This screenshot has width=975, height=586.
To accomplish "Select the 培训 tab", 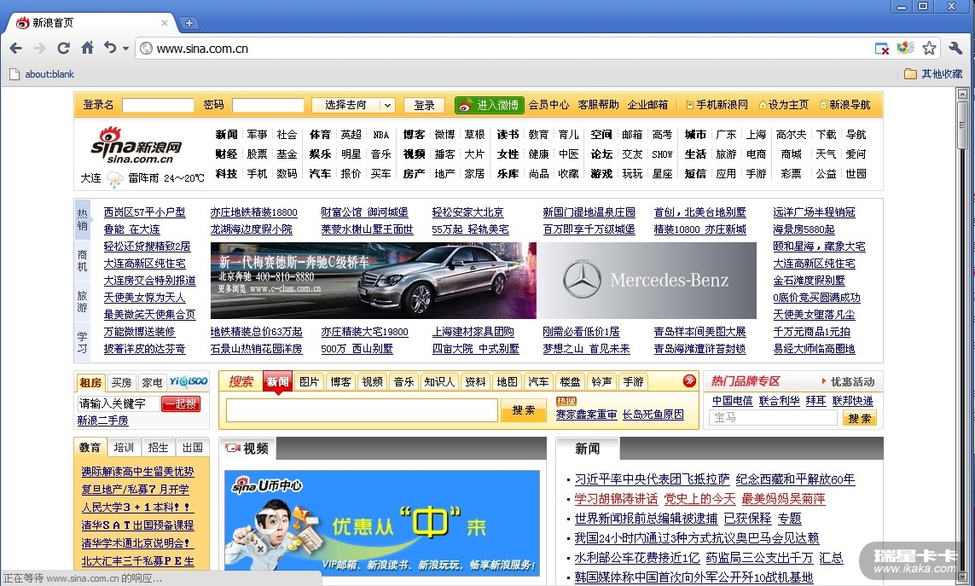I will [123, 447].
